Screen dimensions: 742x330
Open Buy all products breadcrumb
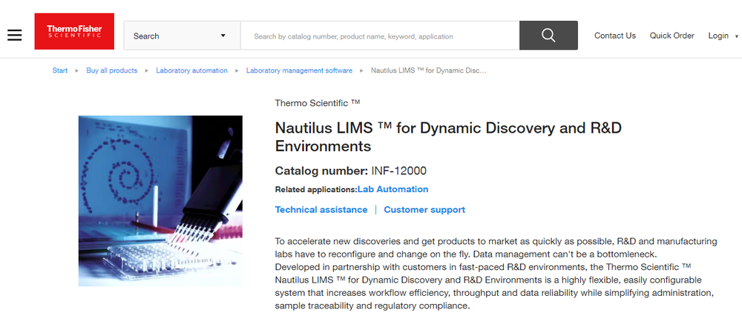point(112,70)
